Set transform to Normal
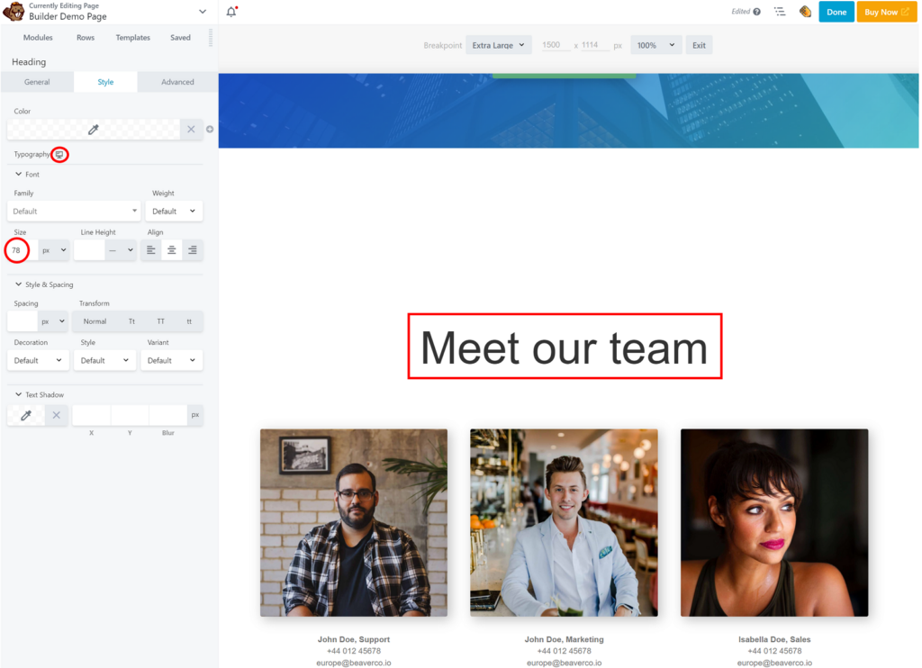 tap(95, 321)
